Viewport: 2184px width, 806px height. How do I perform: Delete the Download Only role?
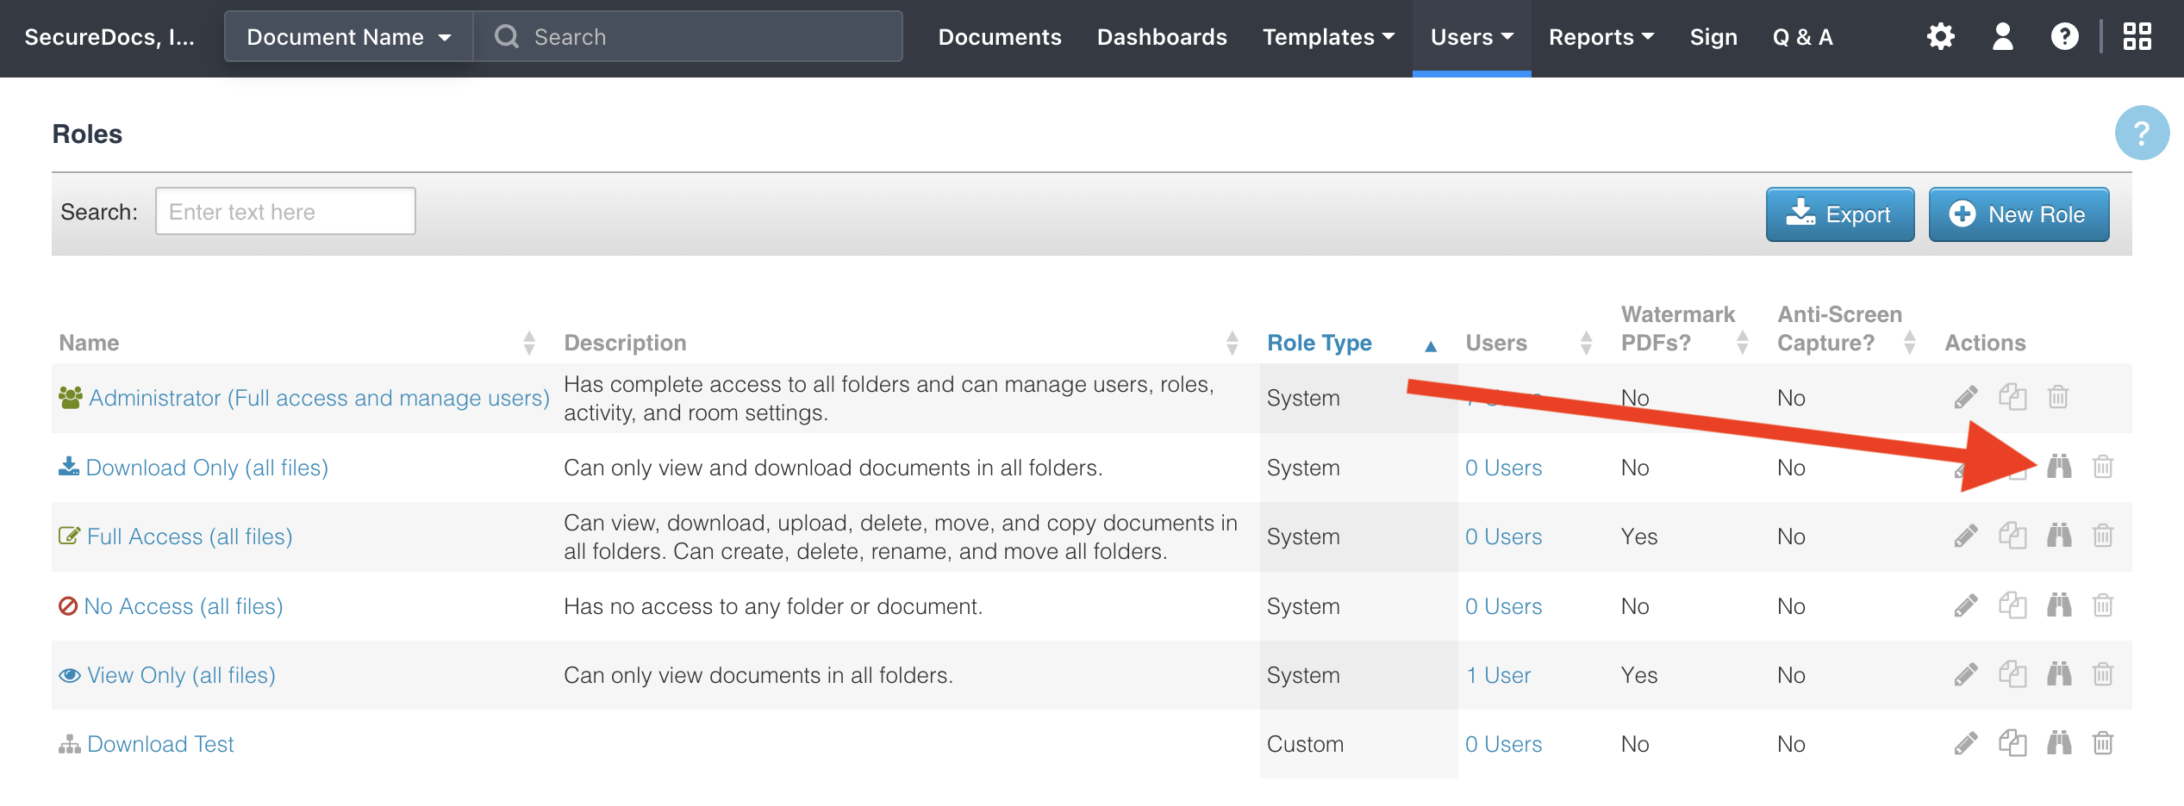[2103, 467]
